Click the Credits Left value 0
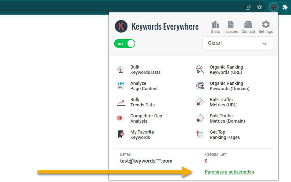The height and width of the screenshot is (182, 291). click(x=206, y=161)
